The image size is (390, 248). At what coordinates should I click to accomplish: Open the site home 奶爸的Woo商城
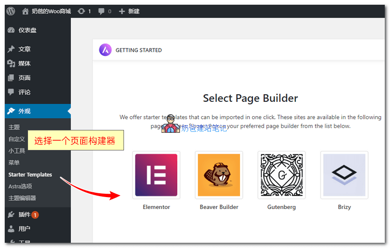[x=47, y=11]
